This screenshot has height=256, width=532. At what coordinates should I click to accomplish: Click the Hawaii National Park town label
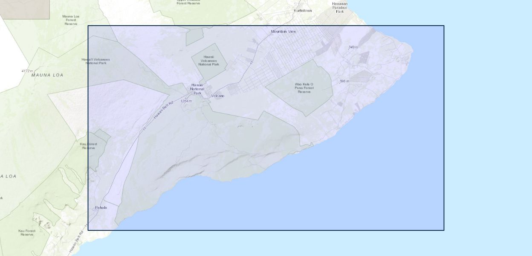[197, 89]
